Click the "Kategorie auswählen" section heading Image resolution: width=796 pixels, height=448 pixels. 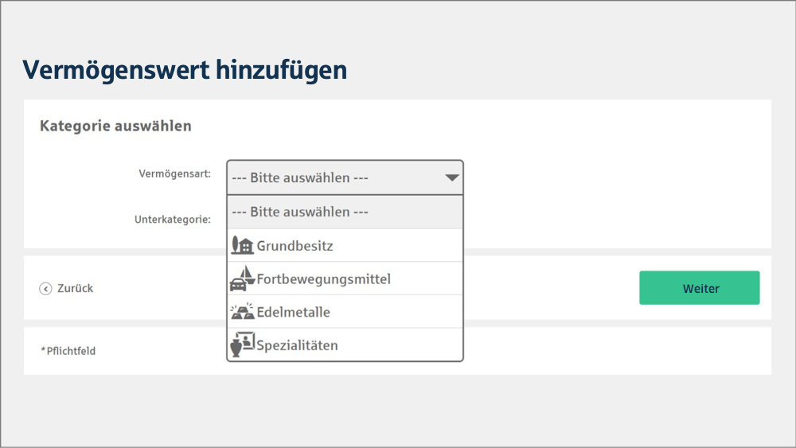(x=115, y=126)
